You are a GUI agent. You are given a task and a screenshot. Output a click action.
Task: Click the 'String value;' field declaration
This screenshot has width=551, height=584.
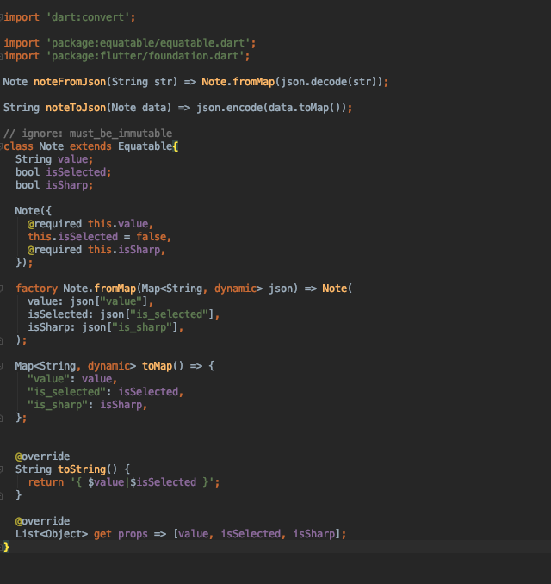pyautogui.click(x=54, y=159)
